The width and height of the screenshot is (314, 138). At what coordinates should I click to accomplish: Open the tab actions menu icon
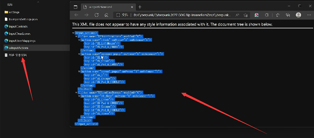click(76, 7)
